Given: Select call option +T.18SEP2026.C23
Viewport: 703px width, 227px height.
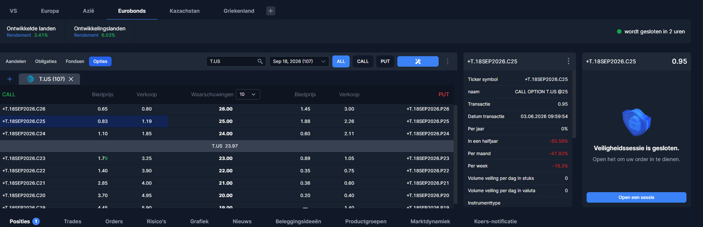Looking at the screenshot, I should (24, 158).
